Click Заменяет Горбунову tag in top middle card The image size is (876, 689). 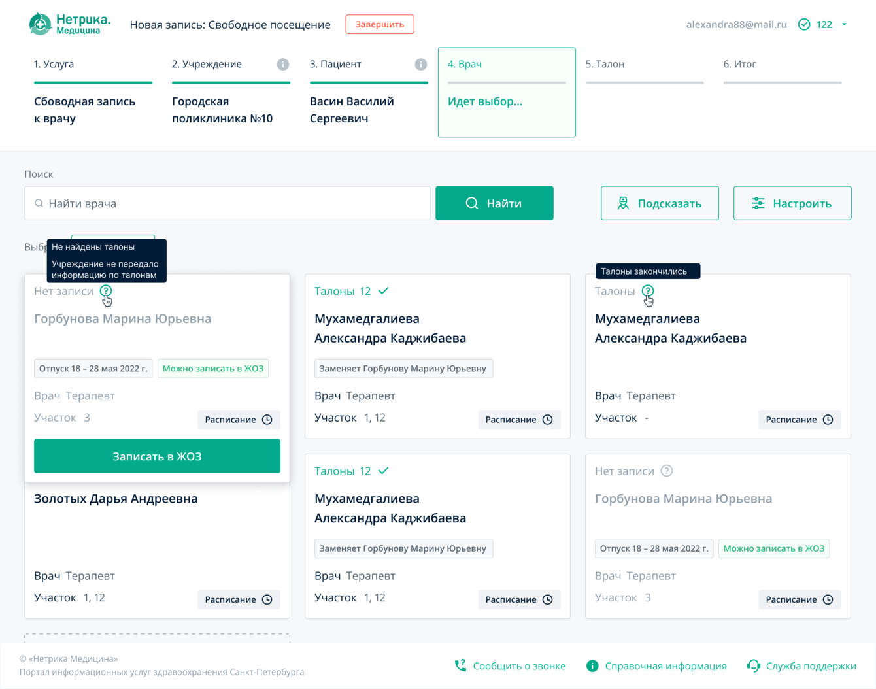coord(403,369)
